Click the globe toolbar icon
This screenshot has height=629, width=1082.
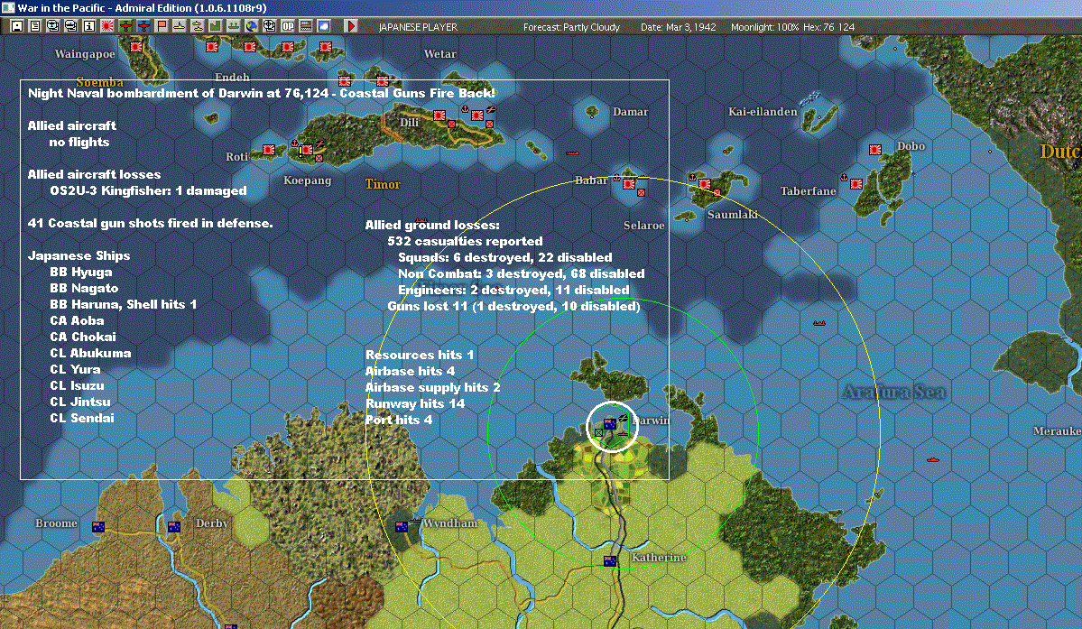[x=251, y=26]
